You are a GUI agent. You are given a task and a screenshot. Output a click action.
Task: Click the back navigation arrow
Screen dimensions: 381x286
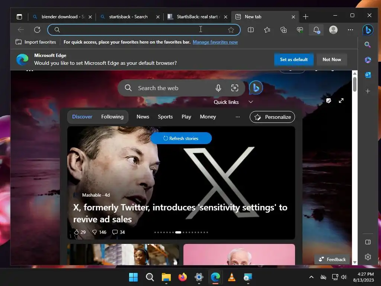pos(21,30)
